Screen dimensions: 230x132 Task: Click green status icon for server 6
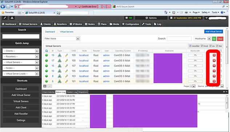point(47,81)
